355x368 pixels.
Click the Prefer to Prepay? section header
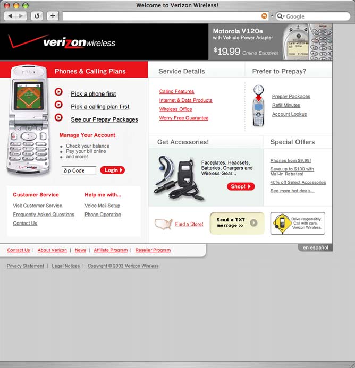(279, 71)
